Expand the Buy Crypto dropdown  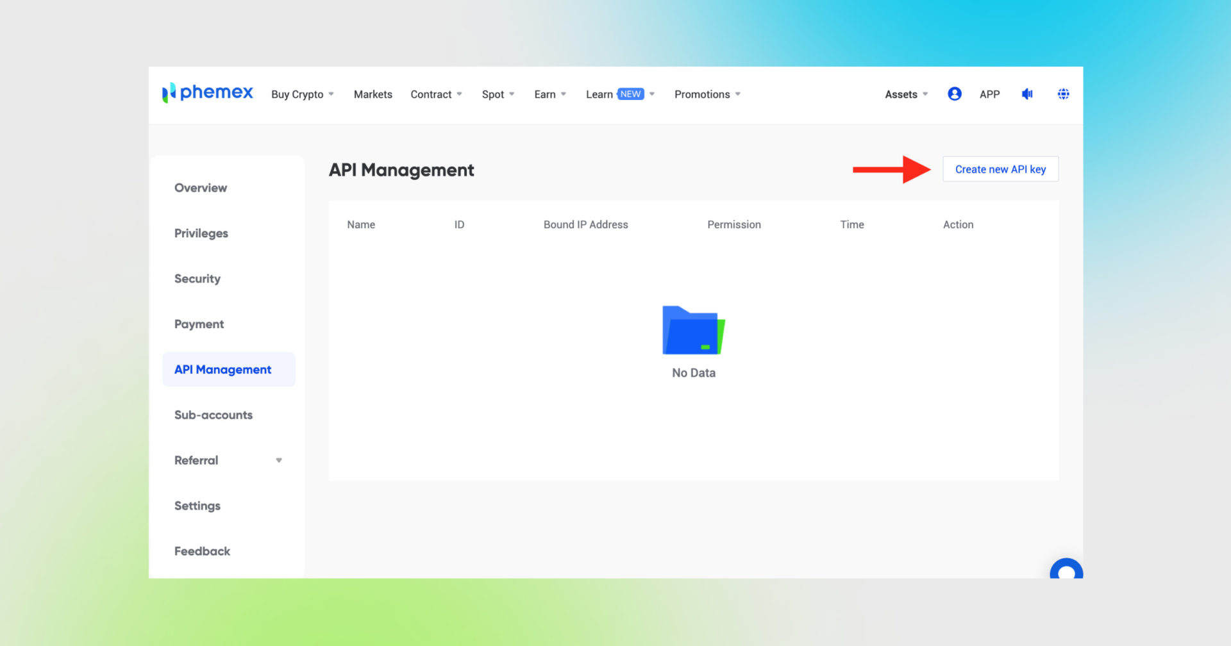tap(302, 94)
